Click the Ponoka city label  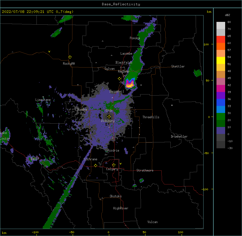coord(135,38)
